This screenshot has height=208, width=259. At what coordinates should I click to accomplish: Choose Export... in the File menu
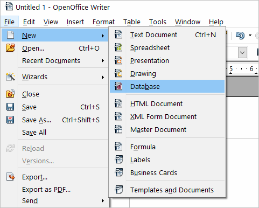pos(55,177)
